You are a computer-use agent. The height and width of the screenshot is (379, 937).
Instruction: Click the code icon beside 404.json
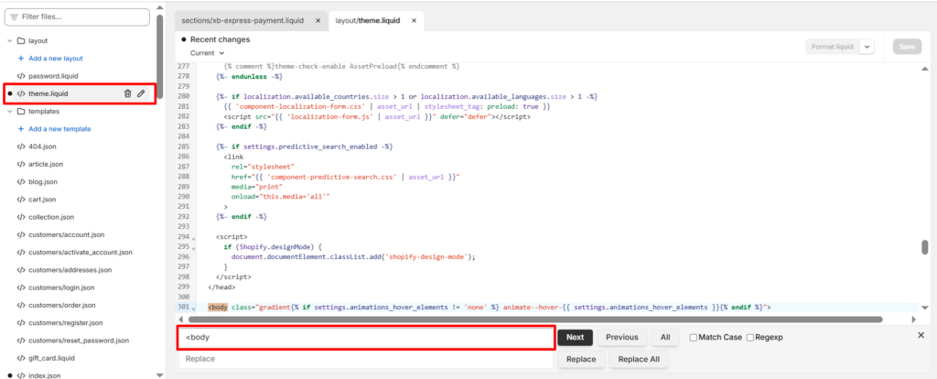click(x=21, y=146)
